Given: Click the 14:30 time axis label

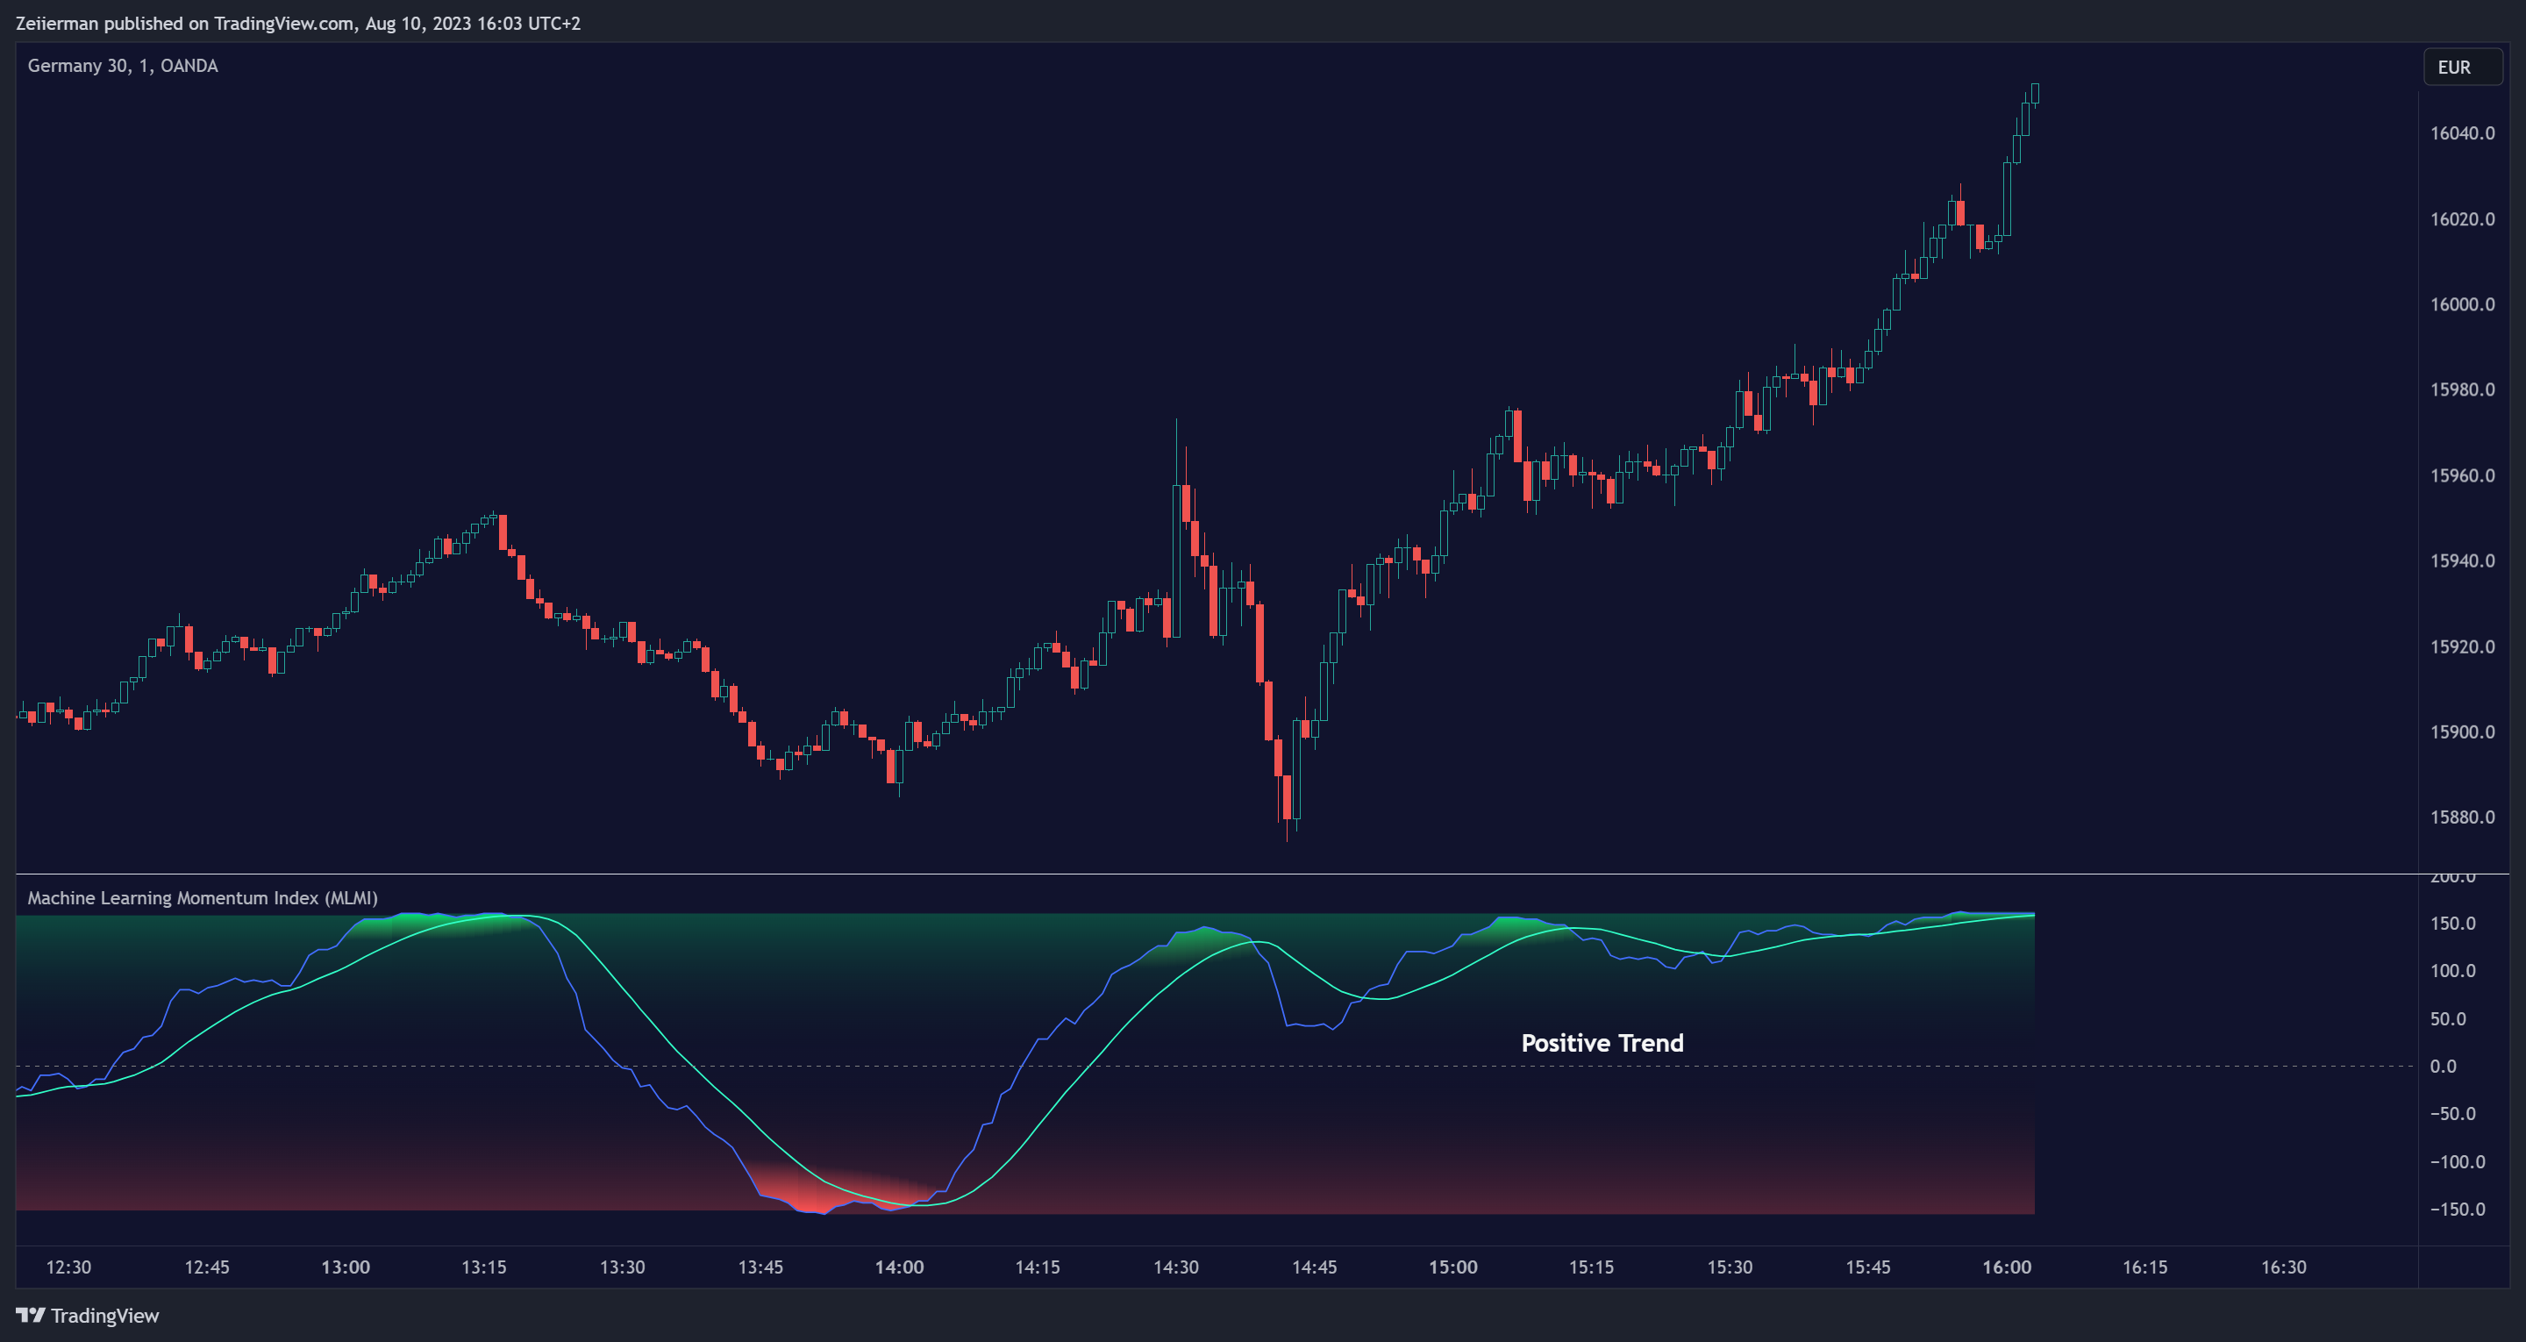Looking at the screenshot, I should (1175, 1267).
